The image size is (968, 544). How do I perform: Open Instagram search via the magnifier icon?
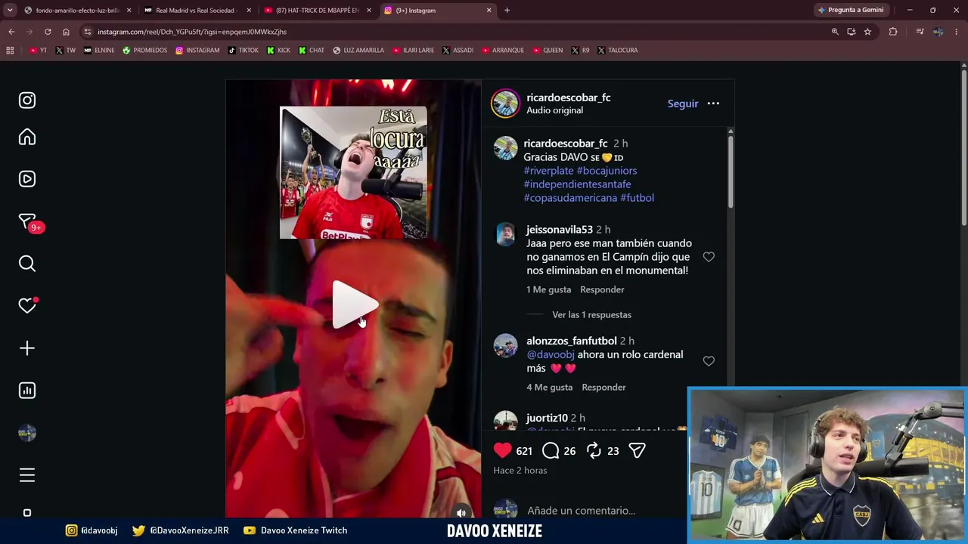click(x=27, y=264)
